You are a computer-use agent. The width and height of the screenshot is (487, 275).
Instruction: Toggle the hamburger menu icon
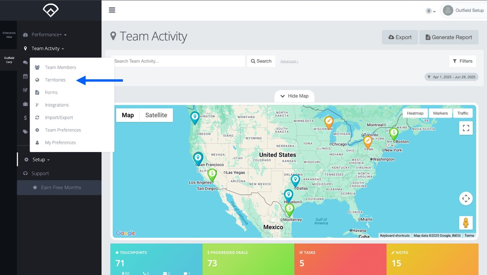click(112, 10)
